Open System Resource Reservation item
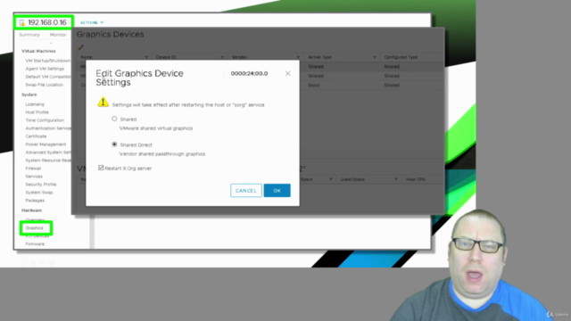Viewport: 571px width, 321px height. point(47,160)
